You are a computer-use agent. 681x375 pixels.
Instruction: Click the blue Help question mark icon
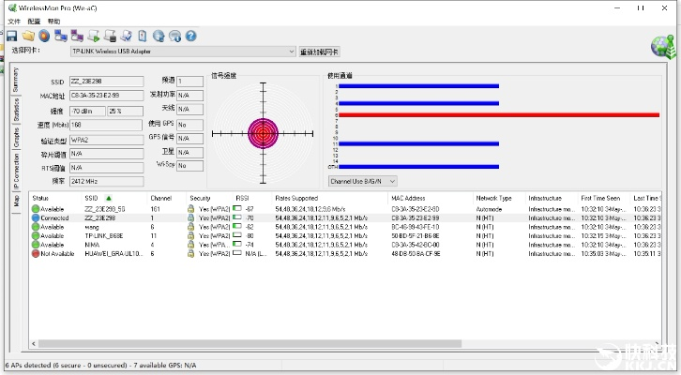[x=190, y=36]
